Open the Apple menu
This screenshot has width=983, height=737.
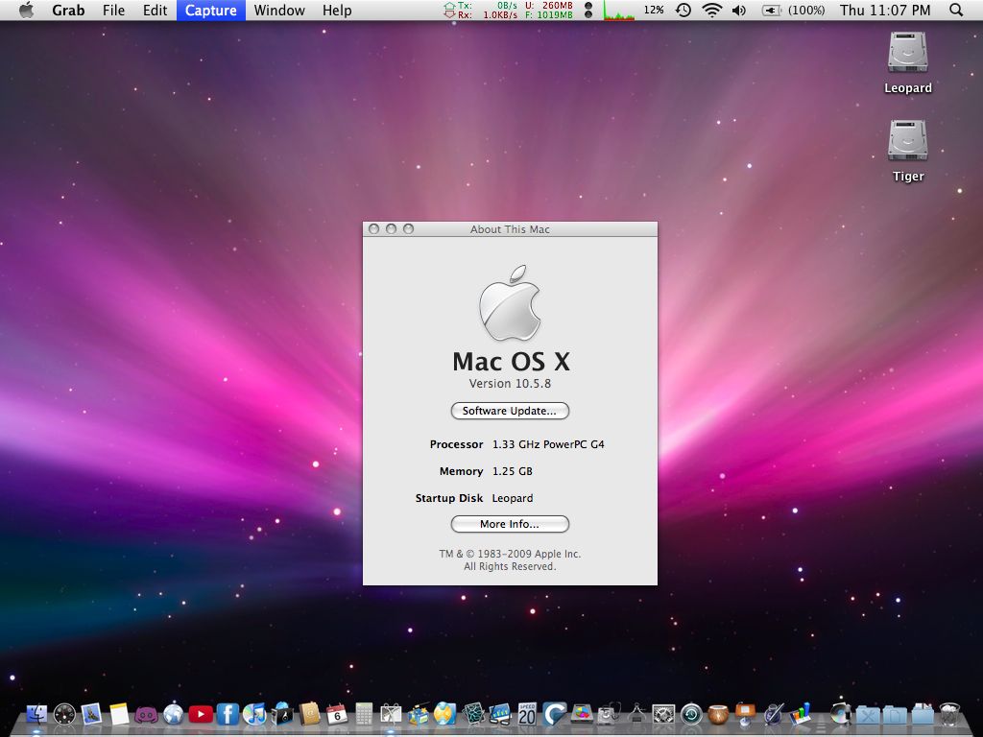coord(26,10)
